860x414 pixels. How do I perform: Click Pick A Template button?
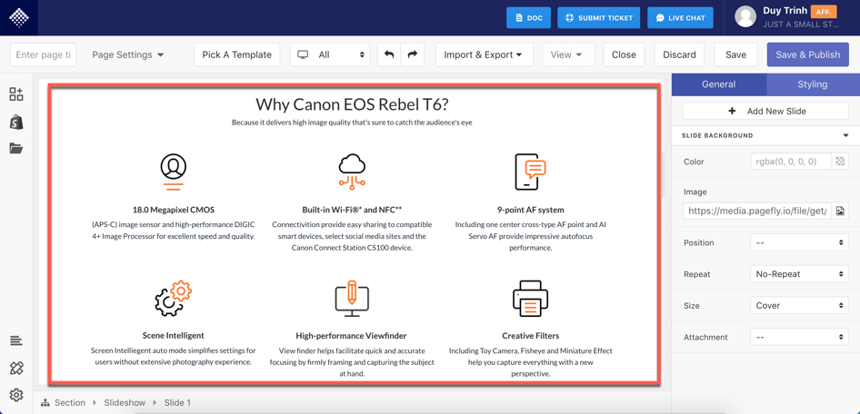(x=237, y=54)
